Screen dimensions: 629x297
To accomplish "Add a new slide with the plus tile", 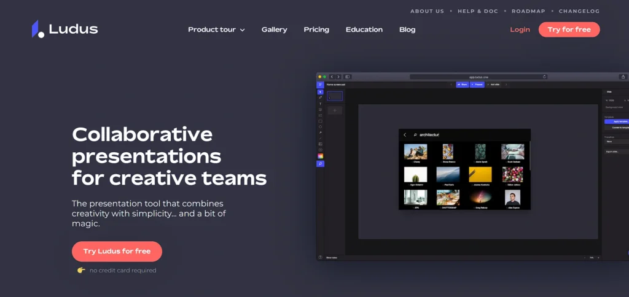I will (335, 110).
